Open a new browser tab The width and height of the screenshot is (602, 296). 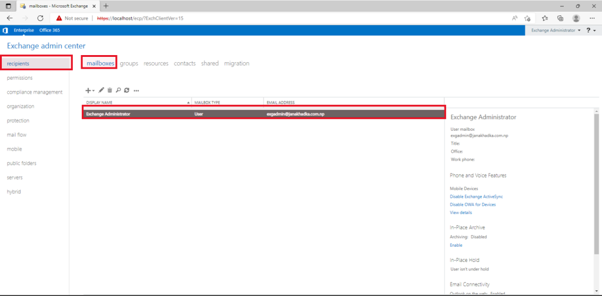point(106,6)
